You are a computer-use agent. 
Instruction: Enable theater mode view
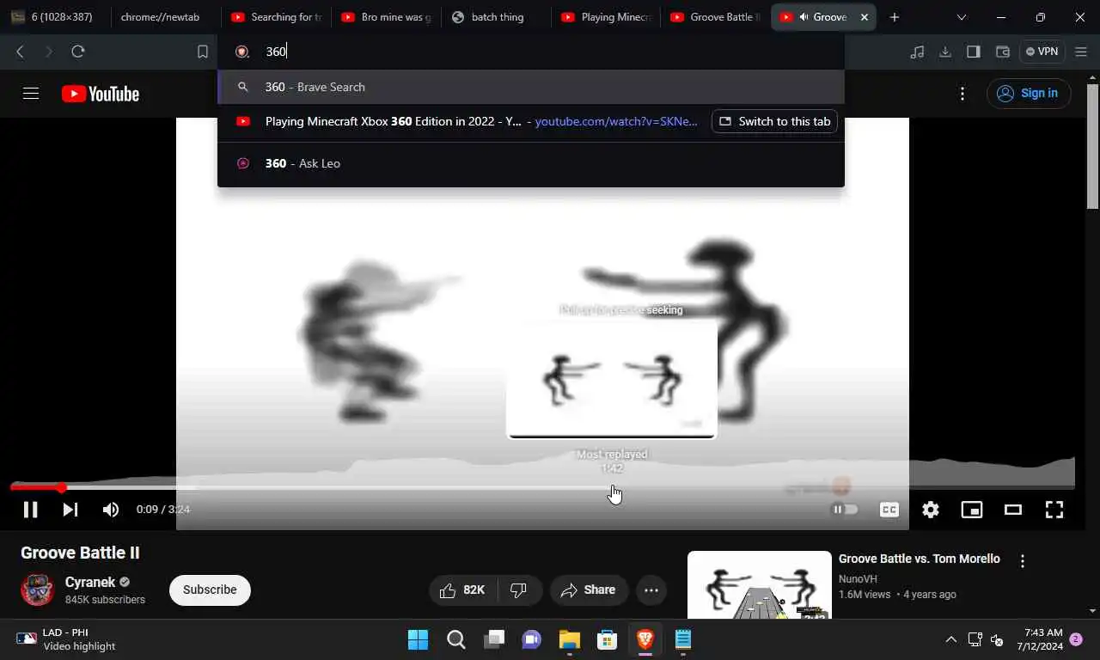tap(1013, 510)
